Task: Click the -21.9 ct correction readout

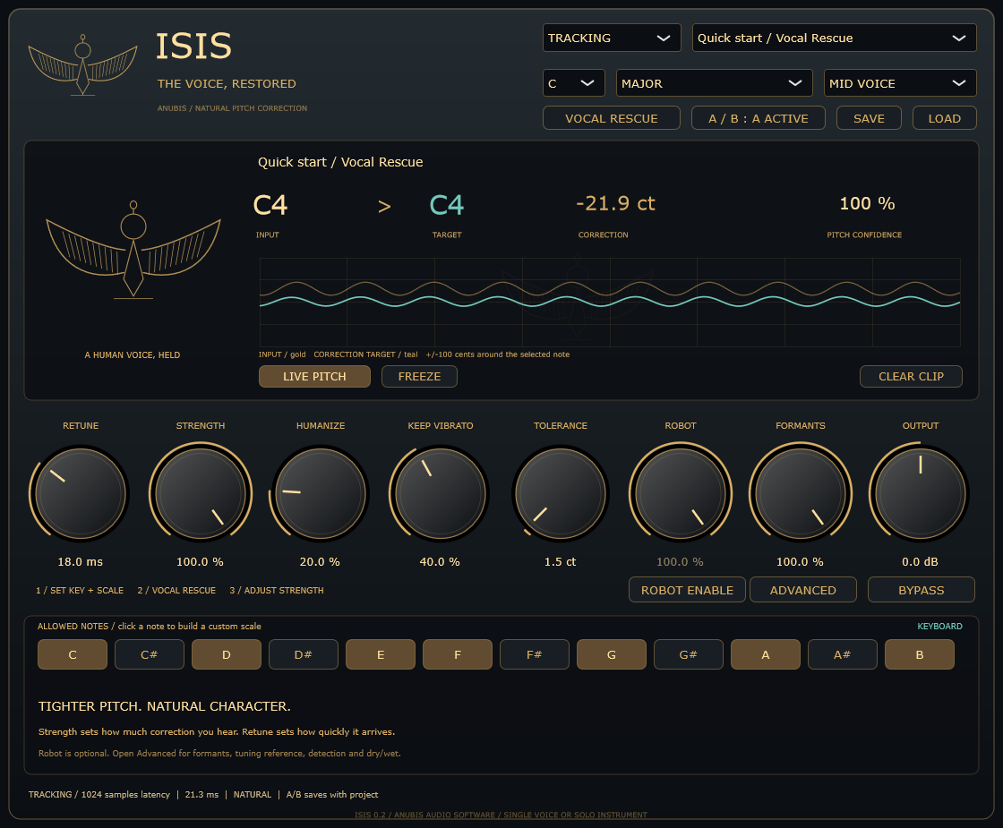Action: [x=615, y=203]
